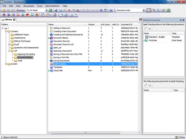Click the Cut scissors icon

click(56, 10)
